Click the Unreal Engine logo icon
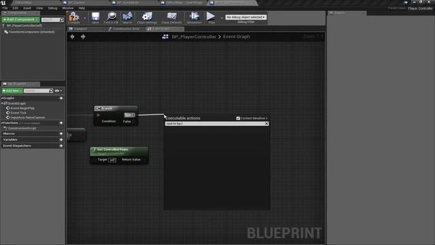 (3, 3)
